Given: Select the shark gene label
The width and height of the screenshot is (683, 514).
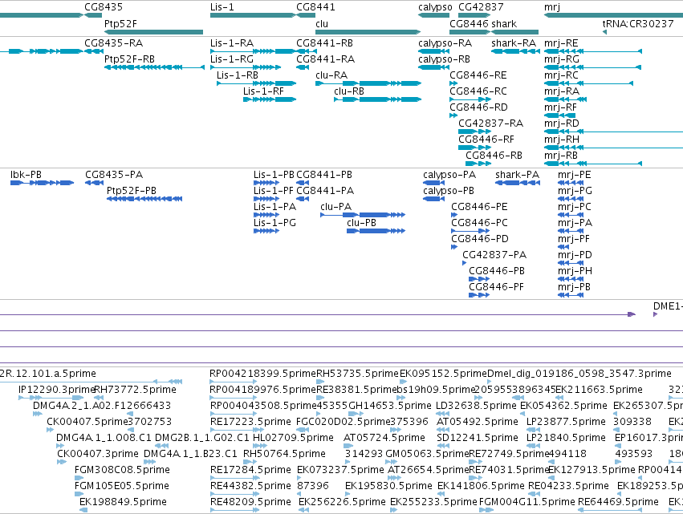Looking at the screenshot, I should point(504,24).
